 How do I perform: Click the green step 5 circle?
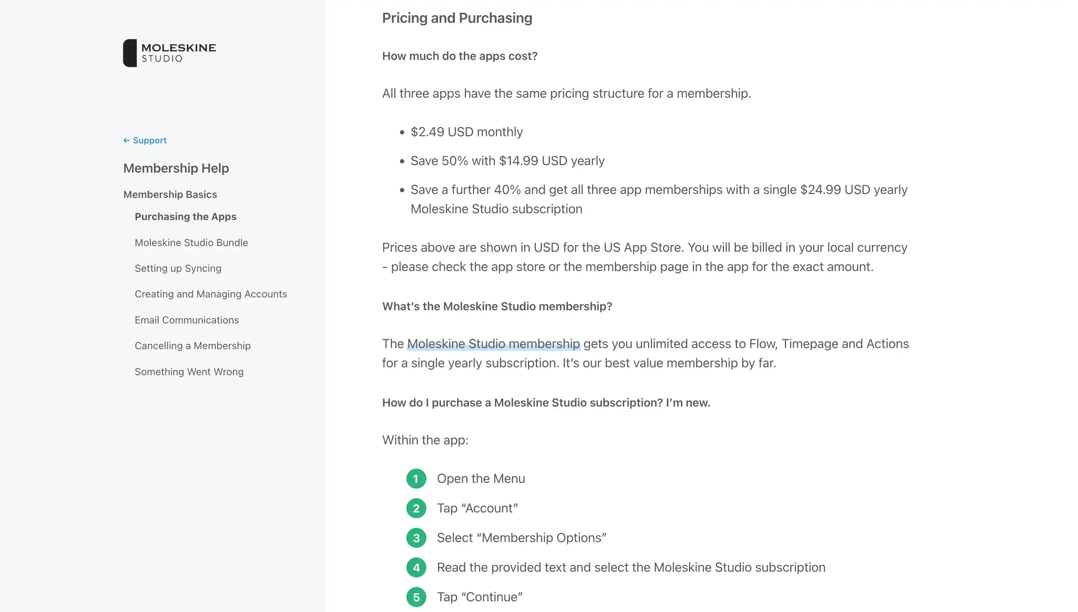(416, 597)
